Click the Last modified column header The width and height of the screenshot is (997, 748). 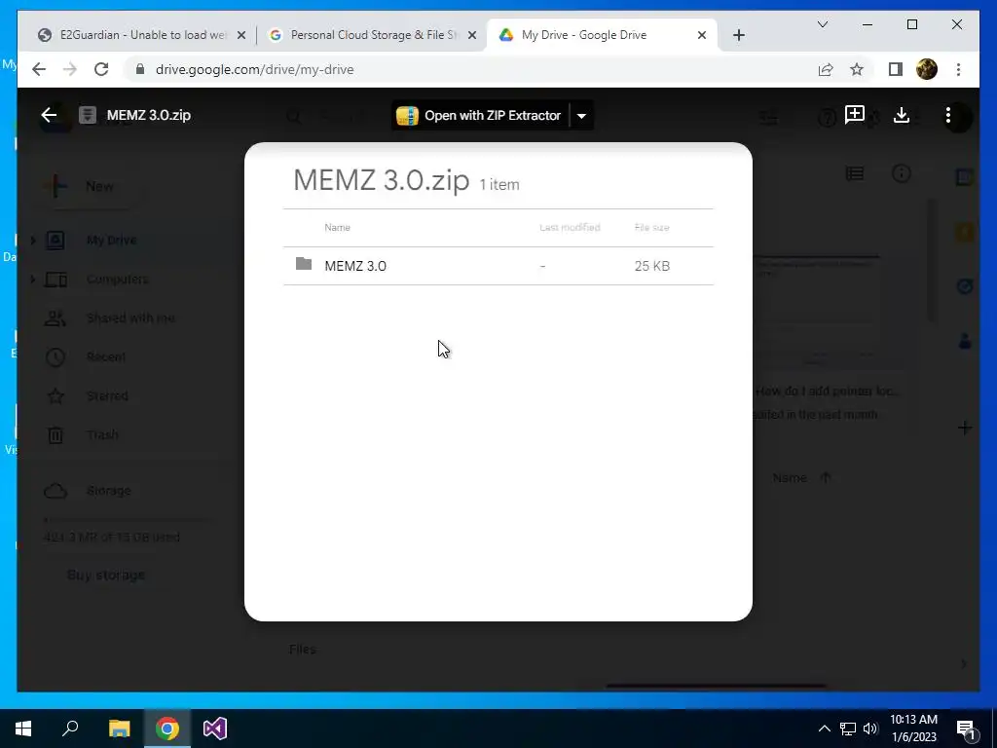570,227
